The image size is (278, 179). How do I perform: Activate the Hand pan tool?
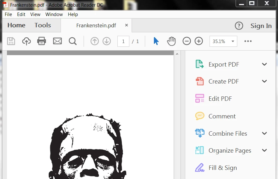click(171, 41)
